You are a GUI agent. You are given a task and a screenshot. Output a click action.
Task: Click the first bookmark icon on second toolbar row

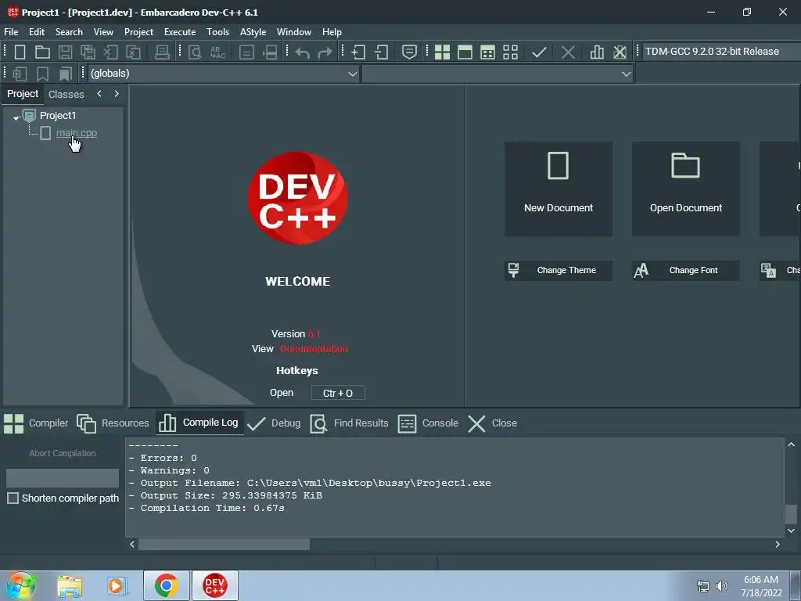point(42,74)
